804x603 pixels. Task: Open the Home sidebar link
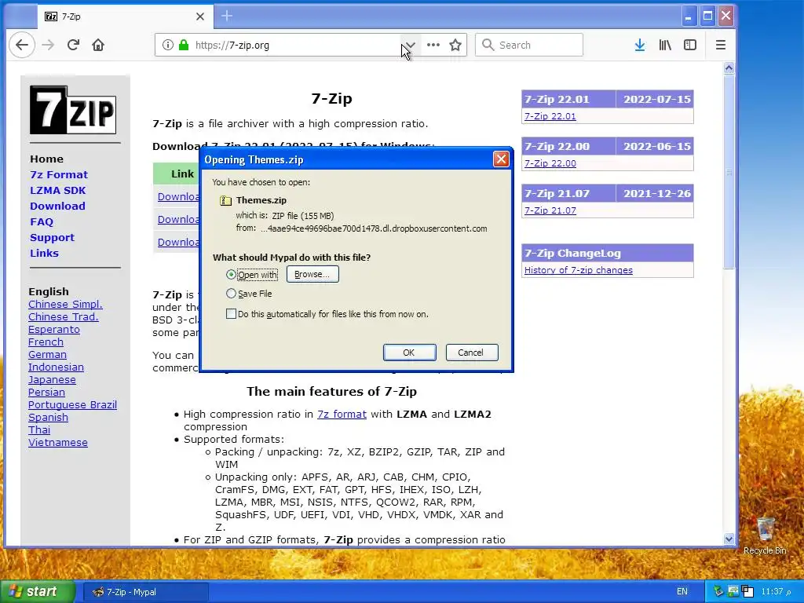pos(46,159)
